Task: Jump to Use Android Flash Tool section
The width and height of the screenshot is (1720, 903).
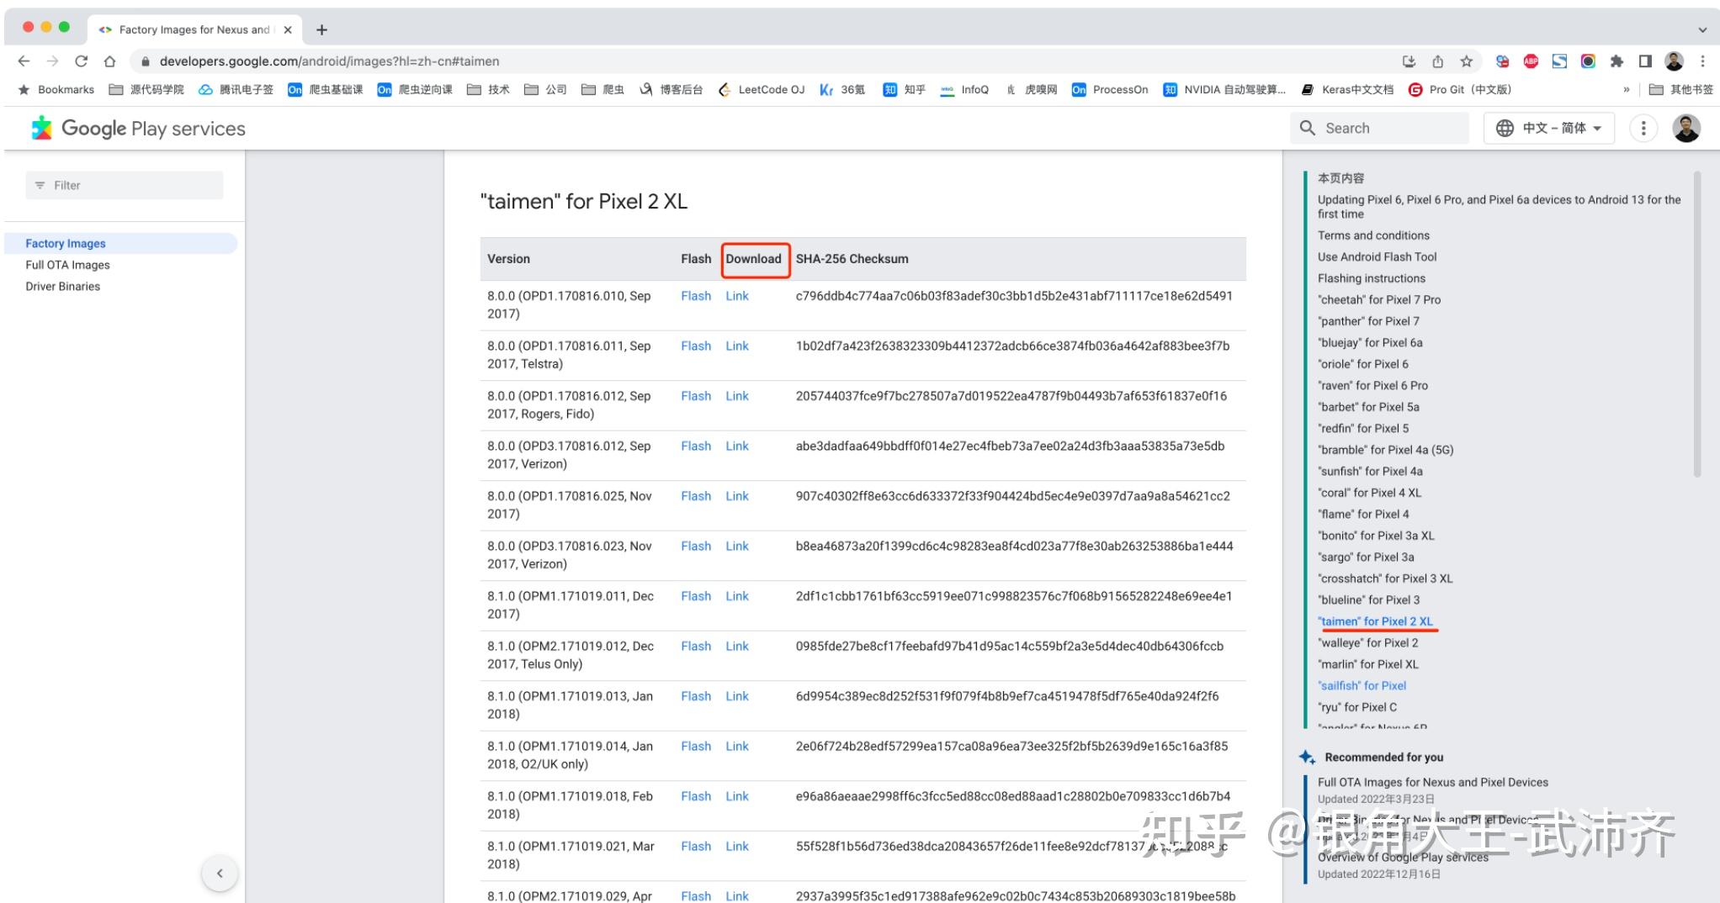Action: point(1377,256)
